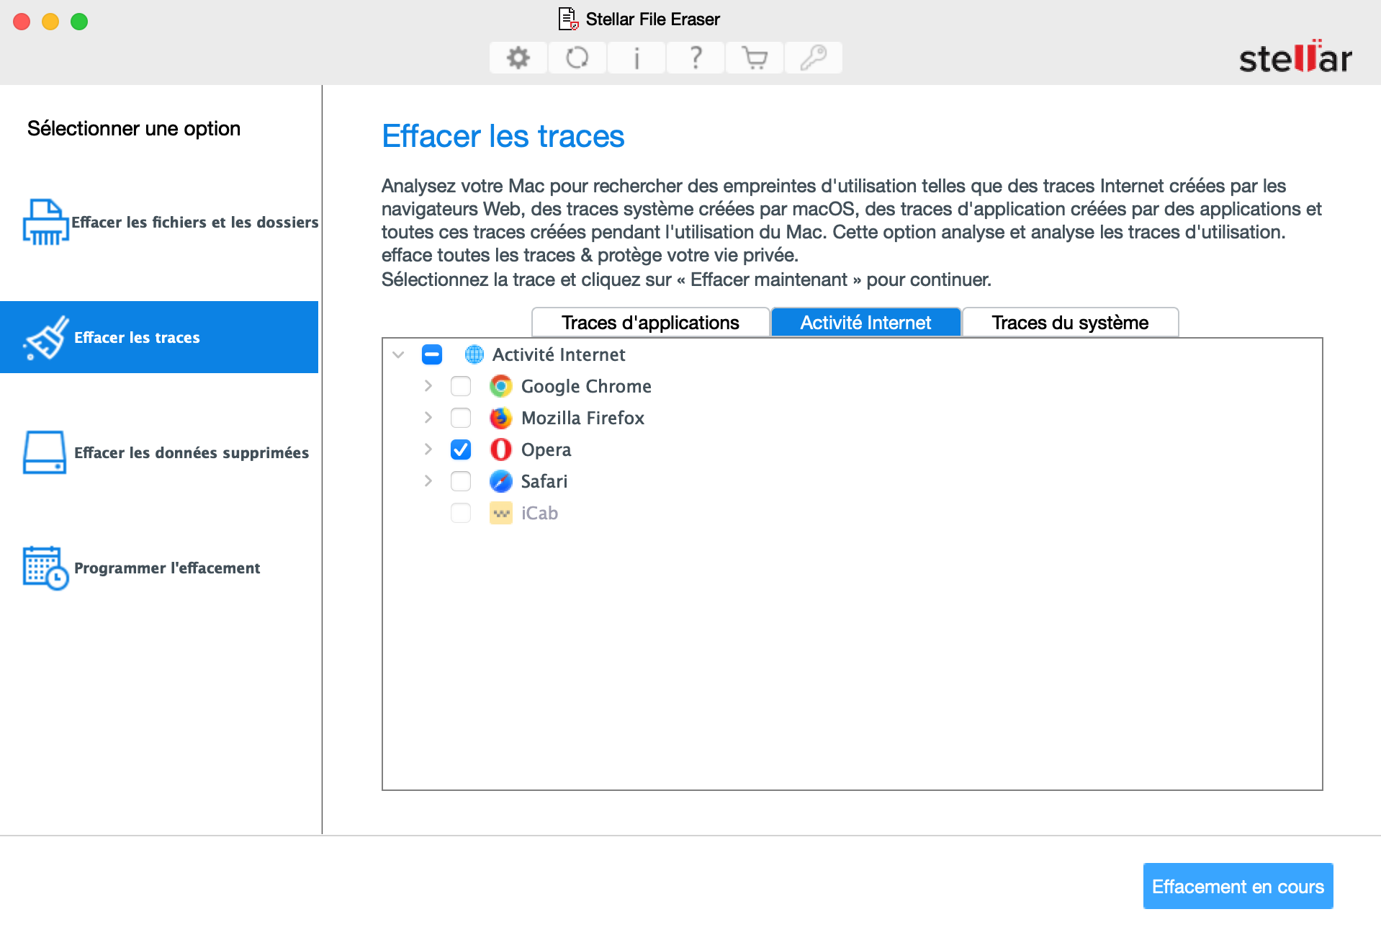Expand the Safari row

[428, 481]
